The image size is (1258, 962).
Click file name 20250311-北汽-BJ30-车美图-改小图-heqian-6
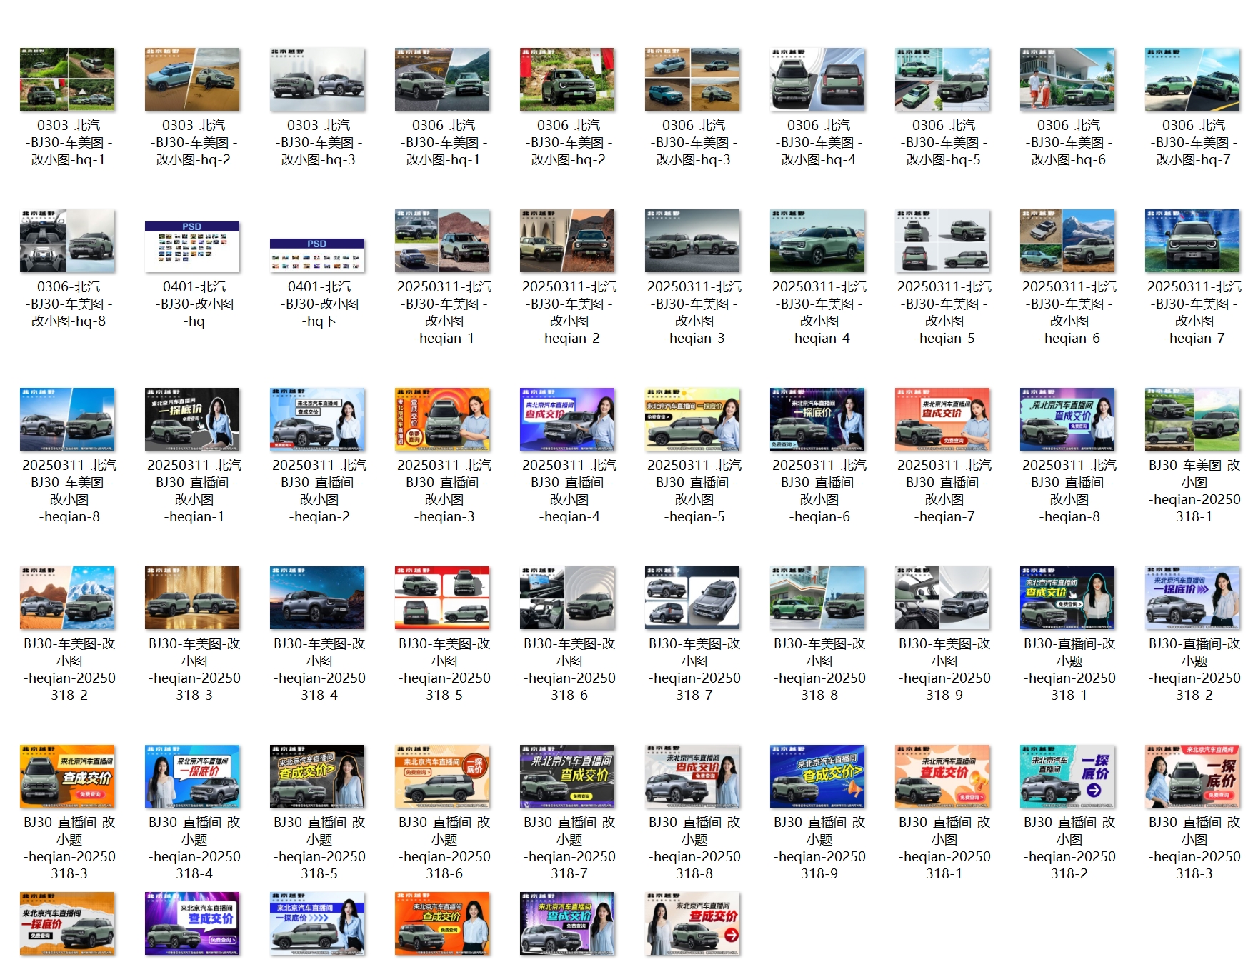point(1069,312)
